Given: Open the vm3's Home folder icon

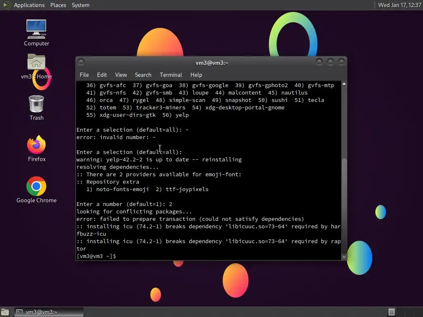Looking at the screenshot, I should 36,66.
